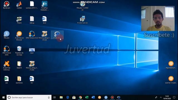The width and height of the screenshot is (178, 100).
Task: Select the PSeInt desktop shortcut
Action: [19, 20]
